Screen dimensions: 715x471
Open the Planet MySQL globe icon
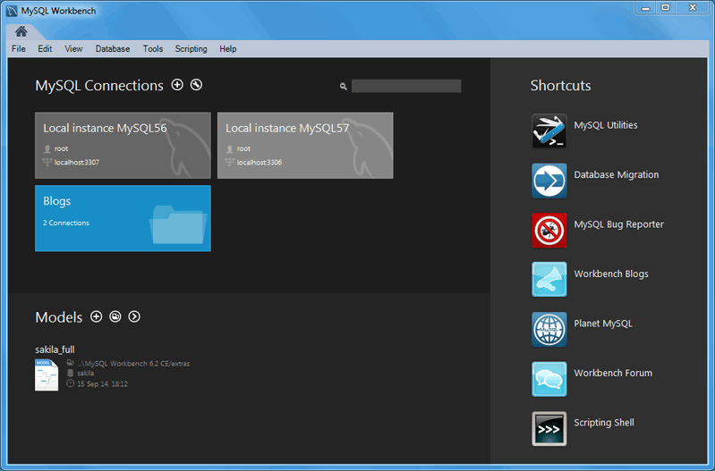pos(549,329)
